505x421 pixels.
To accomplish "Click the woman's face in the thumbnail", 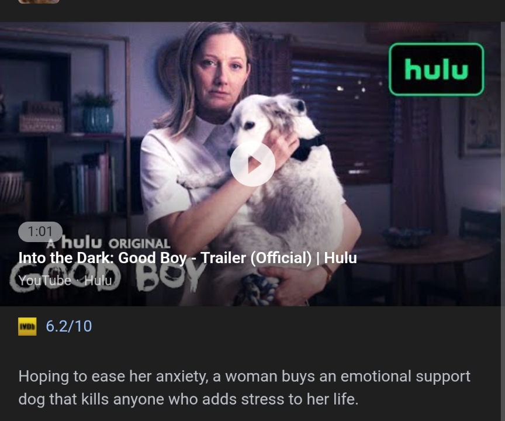I will pyautogui.click(x=220, y=73).
